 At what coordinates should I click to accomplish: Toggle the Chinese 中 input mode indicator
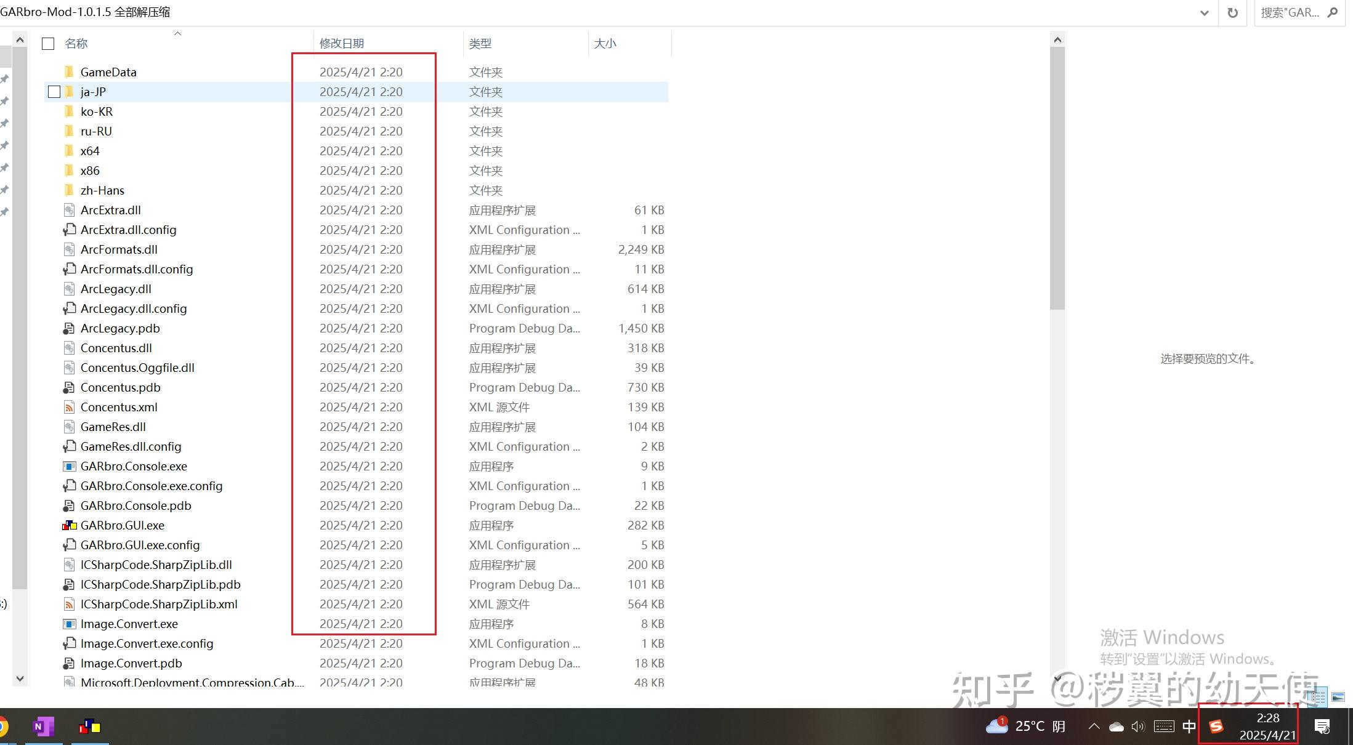pyautogui.click(x=1189, y=727)
